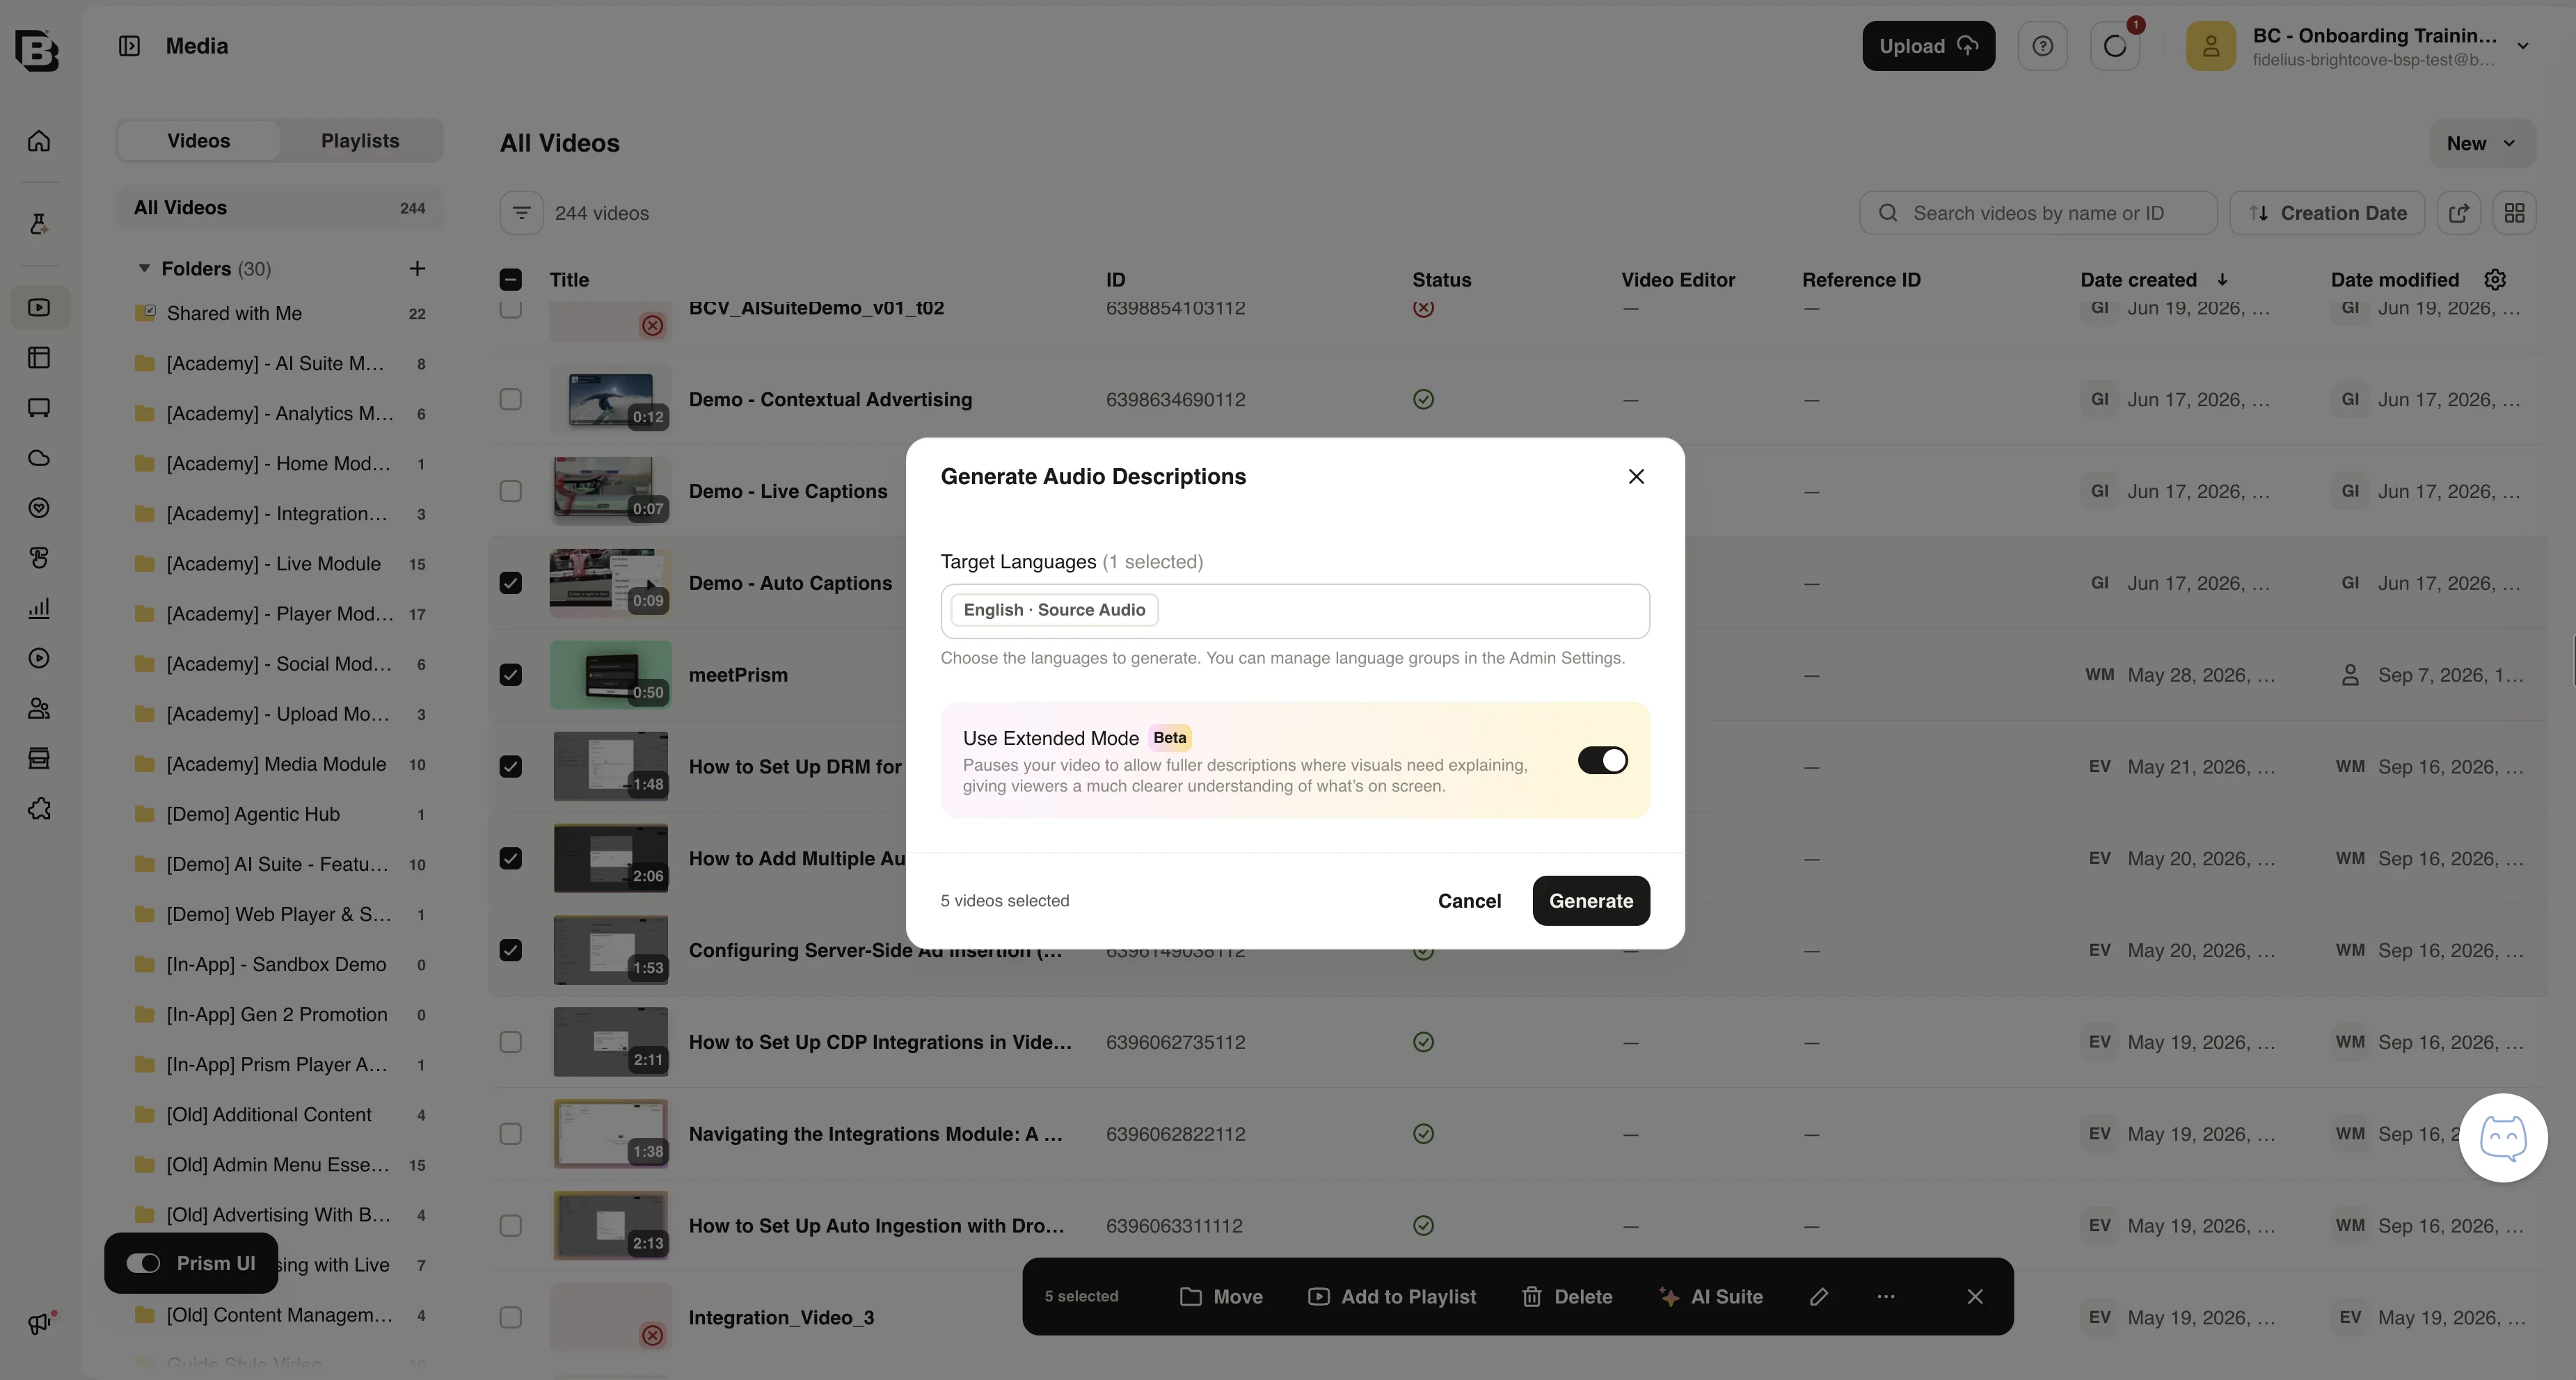Image resolution: width=2576 pixels, height=1380 pixels.
Task: Open column settings gear icon
Action: pos(2495,280)
